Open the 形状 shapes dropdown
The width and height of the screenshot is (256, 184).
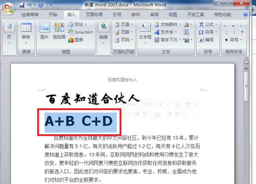(x=86, y=24)
